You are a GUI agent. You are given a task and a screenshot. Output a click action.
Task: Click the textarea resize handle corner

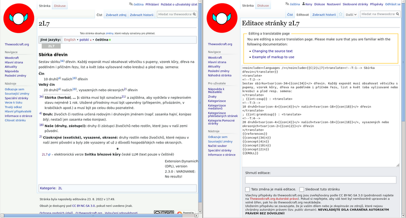click(x=398, y=165)
